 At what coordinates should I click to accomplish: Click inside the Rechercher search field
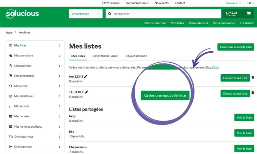point(164,14)
